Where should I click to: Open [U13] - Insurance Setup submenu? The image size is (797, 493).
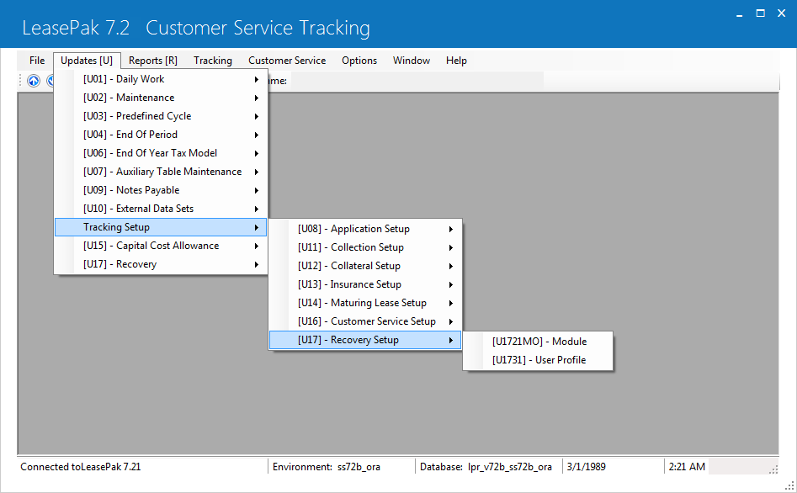[365, 284]
